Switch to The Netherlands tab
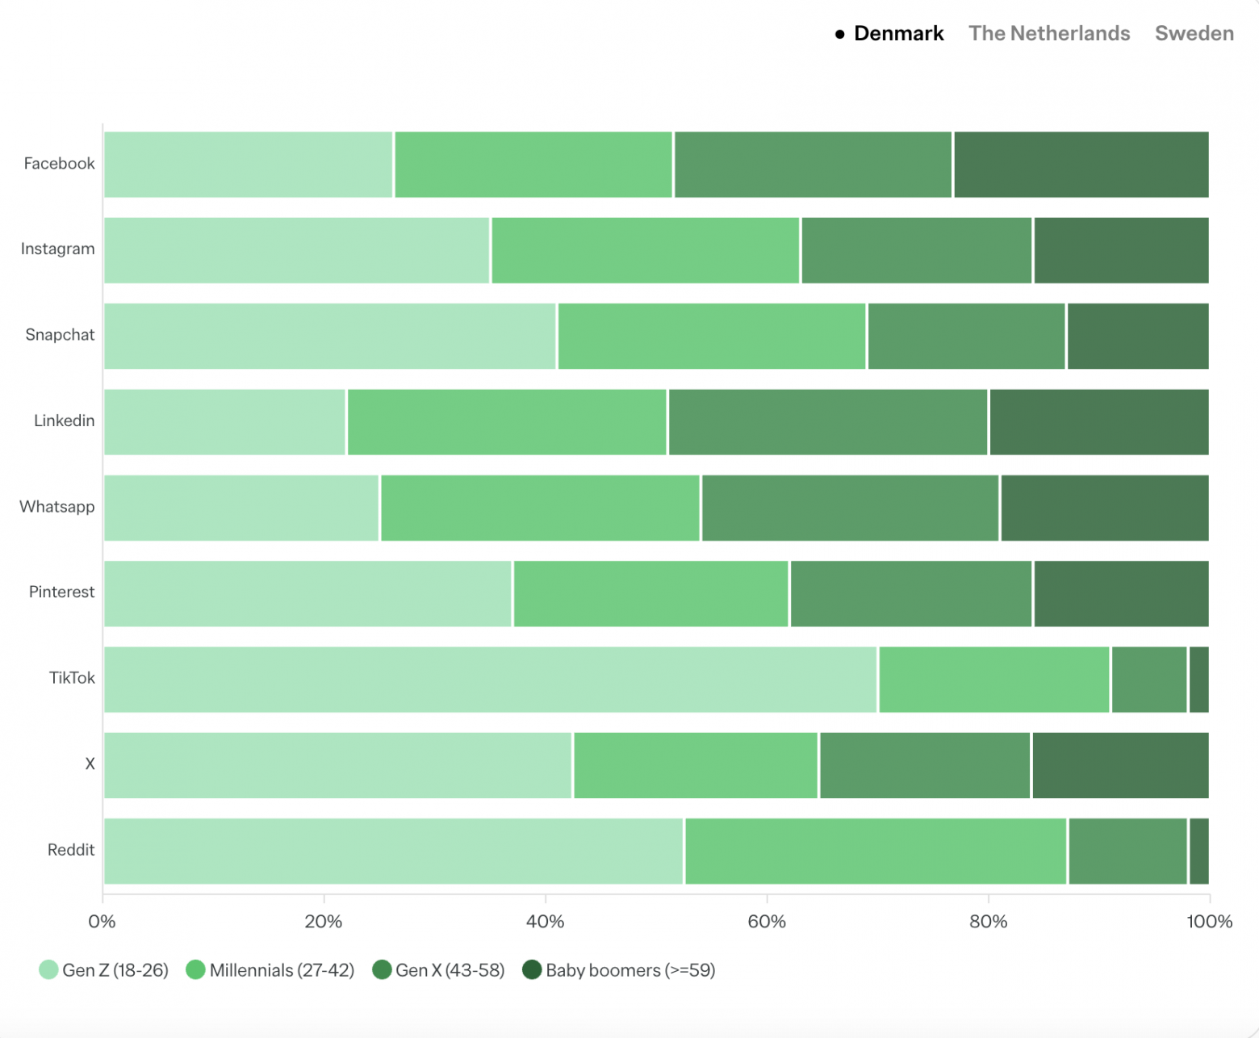 1048,33
